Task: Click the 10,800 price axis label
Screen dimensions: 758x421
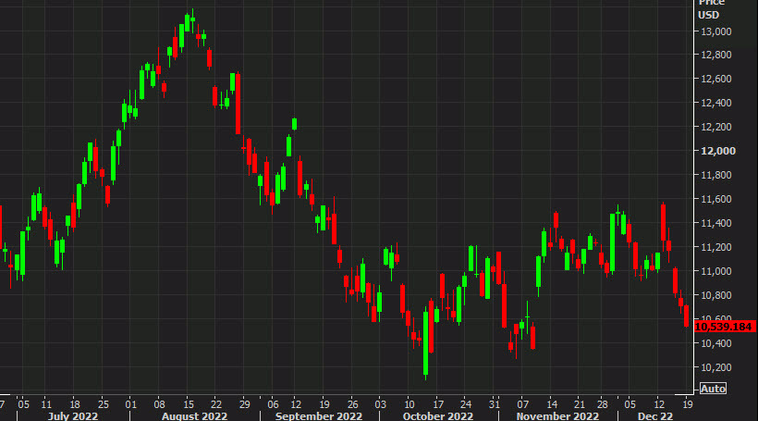Action: (x=716, y=295)
